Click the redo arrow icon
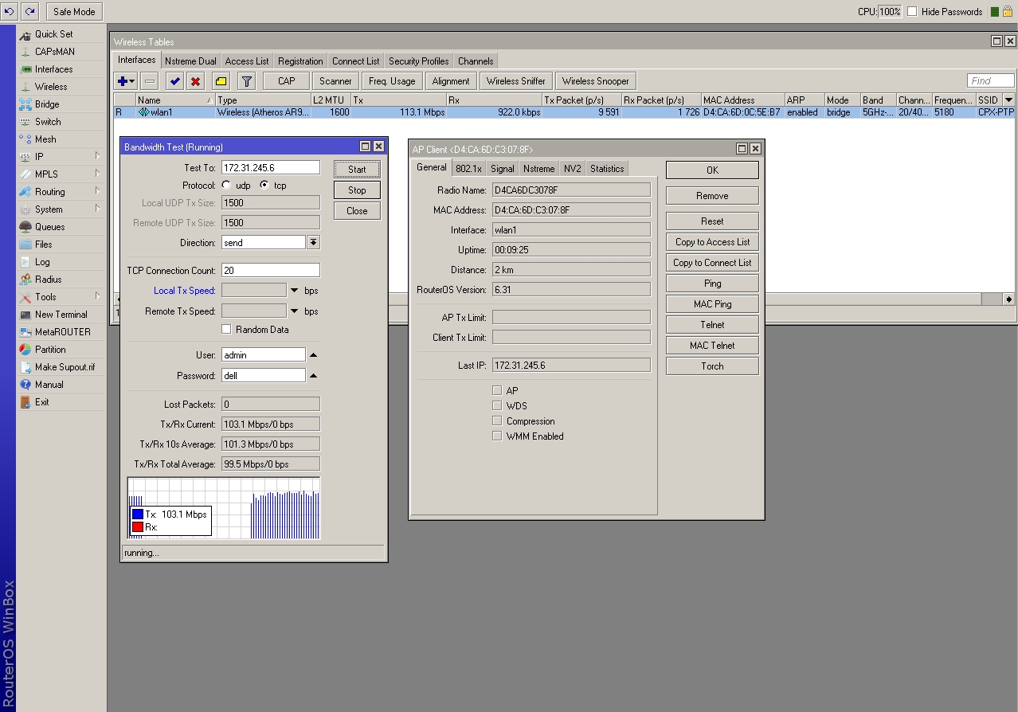This screenshot has height=712, width=1018. (x=29, y=11)
